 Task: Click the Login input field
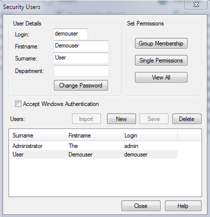[70, 34]
